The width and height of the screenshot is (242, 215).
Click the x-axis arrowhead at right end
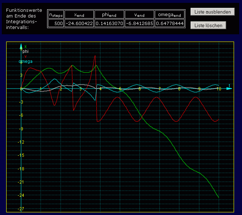(228, 88)
